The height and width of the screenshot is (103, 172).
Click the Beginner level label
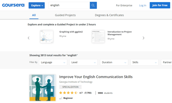click(68, 98)
